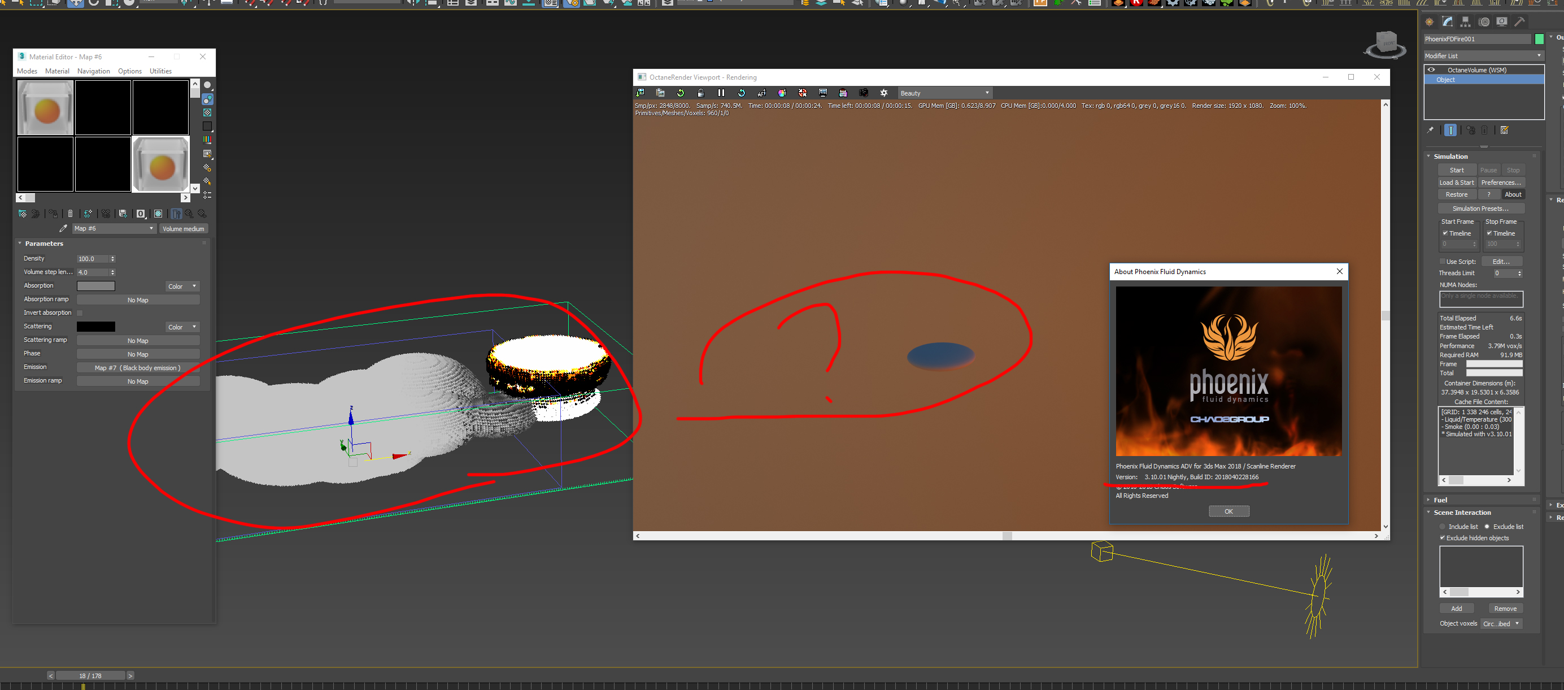Screen dimensions: 1564x690
Task: Click the Simulation Presets button
Action: pyautogui.click(x=1480, y=209)
